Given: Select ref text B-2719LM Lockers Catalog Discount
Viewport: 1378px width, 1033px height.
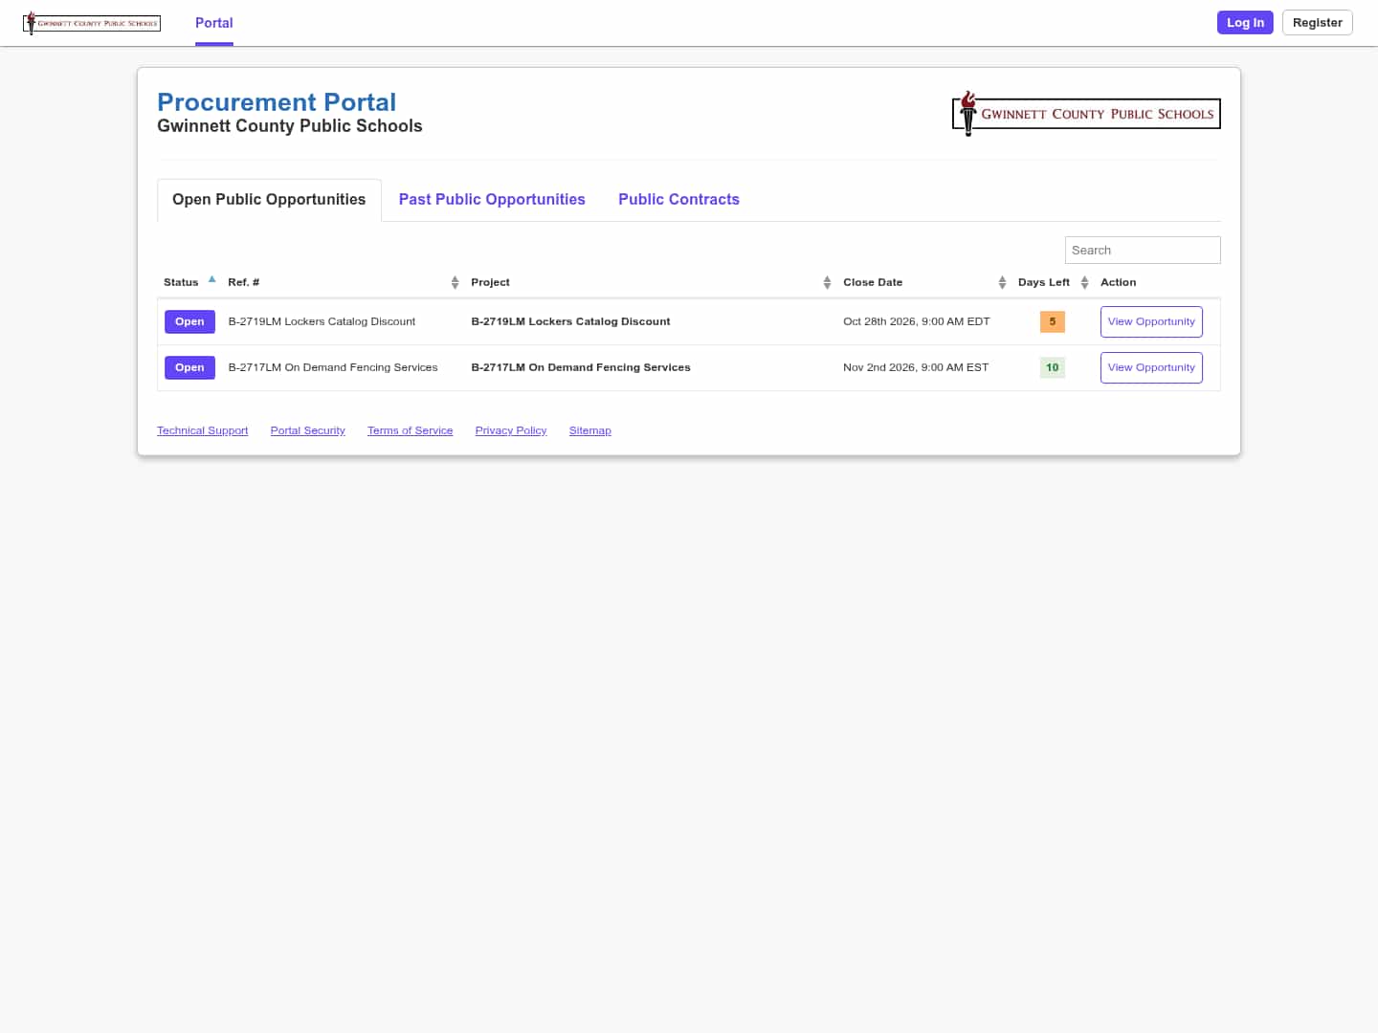Looking at the screenshot, I should [x=322, y=322].
